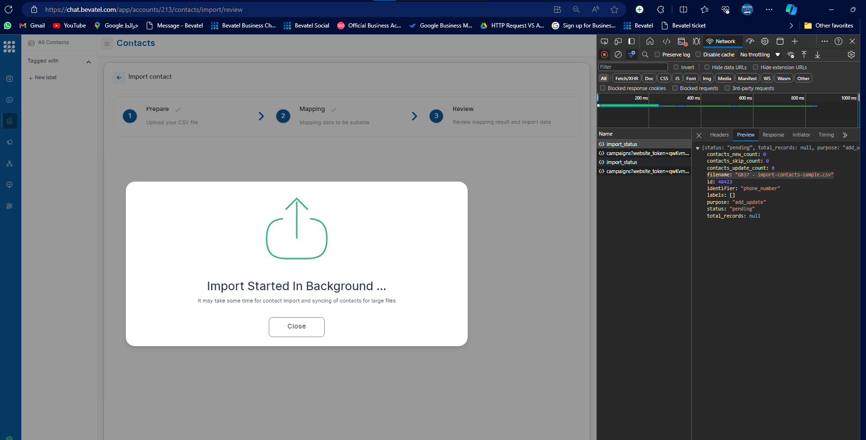Click the network search magnifier icon
The height and width of the screenshot is (440, 866).
(645, 55)
